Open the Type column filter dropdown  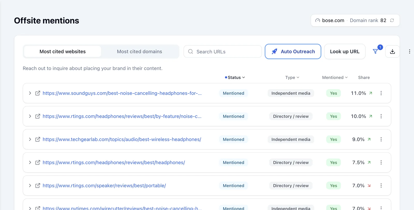click(x=292, y=77)
